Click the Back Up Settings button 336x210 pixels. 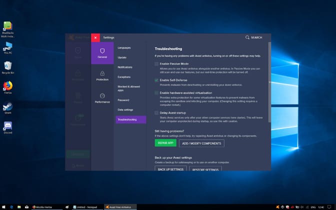170,168
